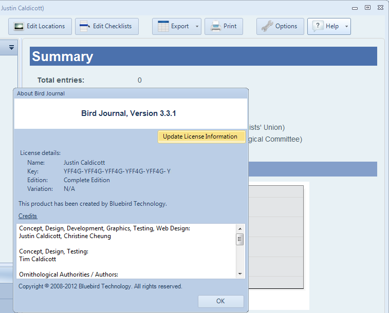This screenshot has height=313, width=389.
Task: Click Tim Caldicott in the credits
Action: click(38, 259)
